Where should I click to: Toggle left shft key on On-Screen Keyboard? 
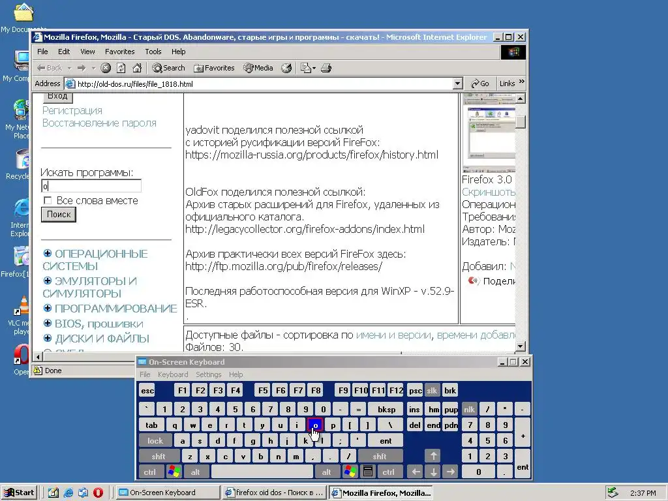[x=159, y=457]
